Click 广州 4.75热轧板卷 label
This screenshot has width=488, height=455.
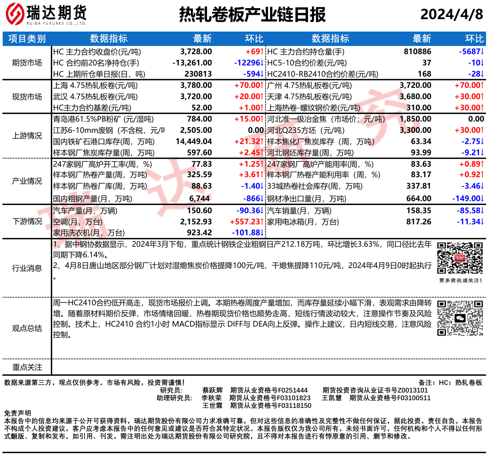click(309, 85)
